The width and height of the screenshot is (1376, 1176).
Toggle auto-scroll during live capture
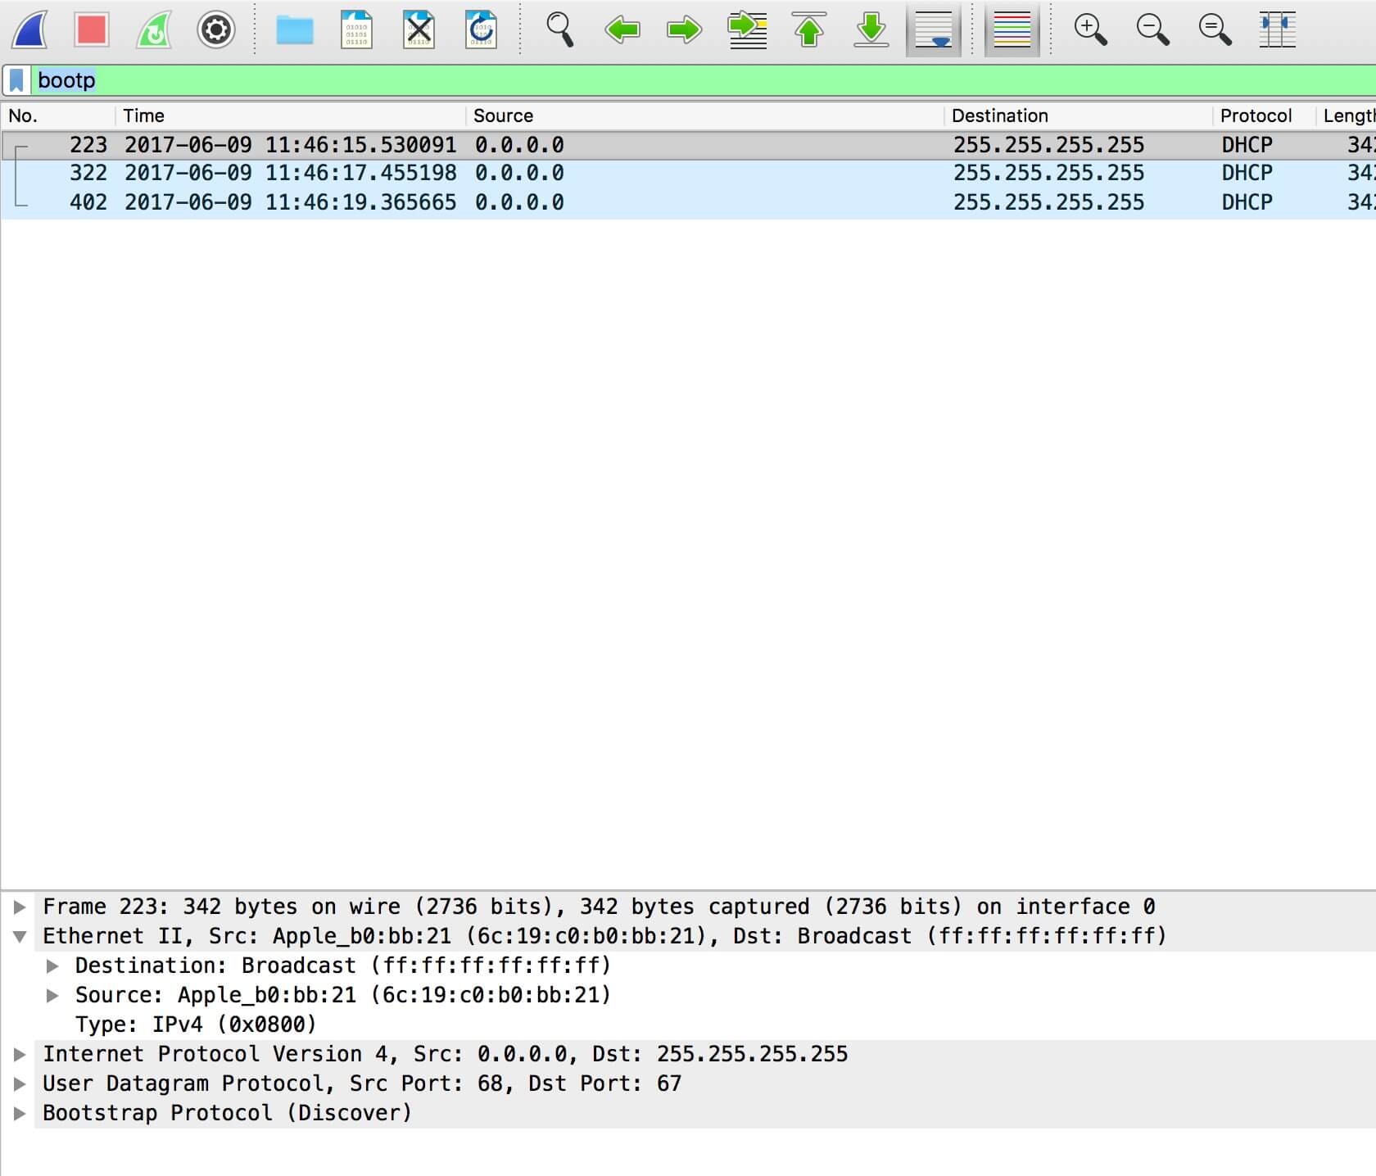933,29
